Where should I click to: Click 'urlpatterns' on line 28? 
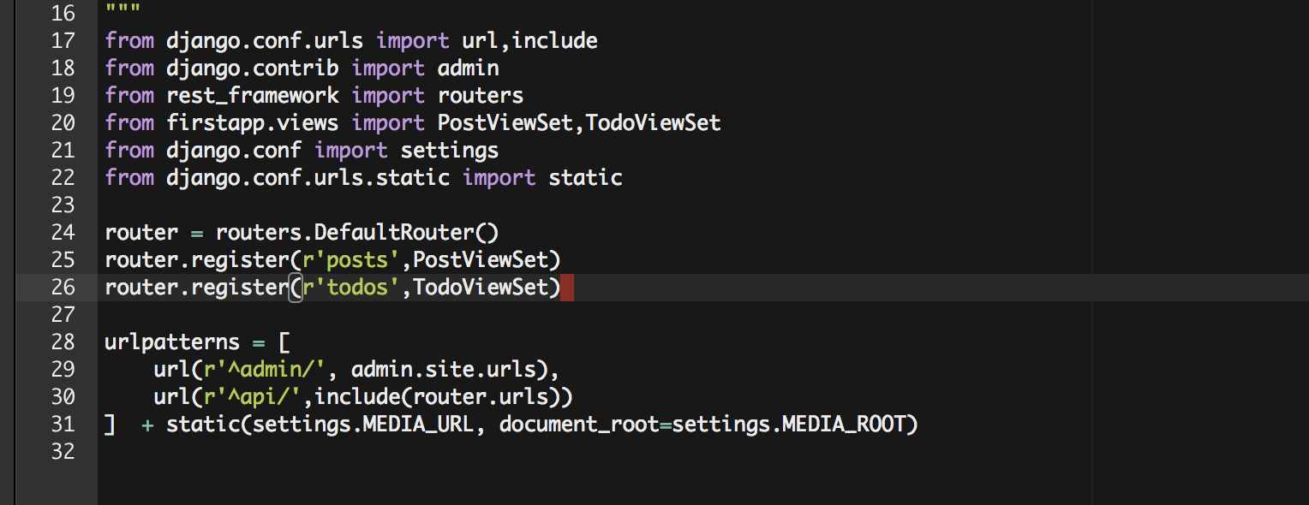pos(172,342)
